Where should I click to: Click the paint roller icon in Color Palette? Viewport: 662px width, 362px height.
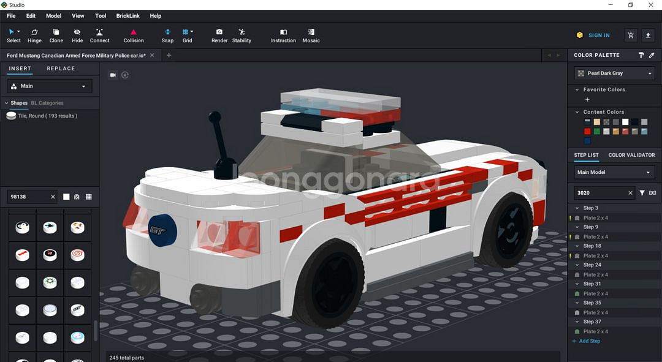[x=641, y=55]
